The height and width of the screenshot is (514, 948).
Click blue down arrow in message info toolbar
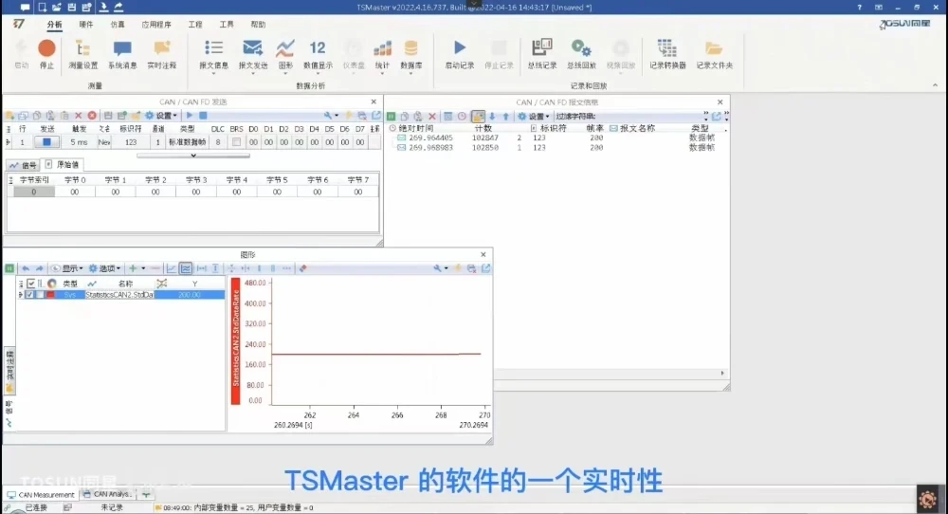[x=492, y=116]
